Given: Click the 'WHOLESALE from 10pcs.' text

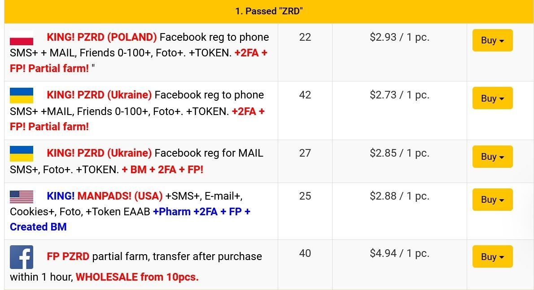Looking at the screenshot, I should [137, 277].
